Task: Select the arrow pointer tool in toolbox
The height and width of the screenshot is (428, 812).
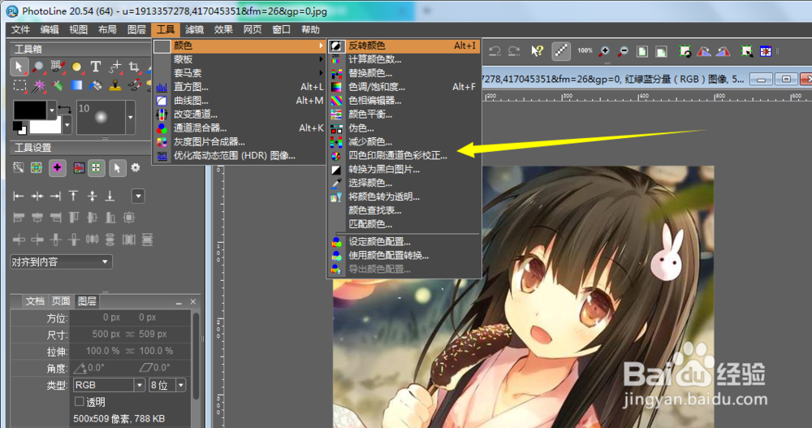Action: 19,67
